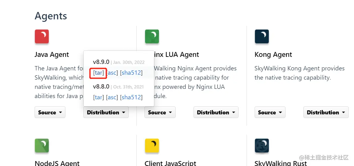Open the v8.8.0 asc signature link
The image size is (354, 166).
[112, 97]
